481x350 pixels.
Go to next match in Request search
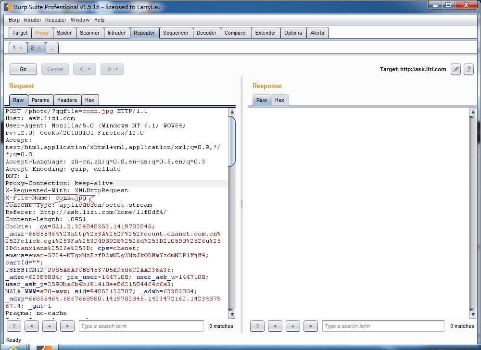coord(67,326)
